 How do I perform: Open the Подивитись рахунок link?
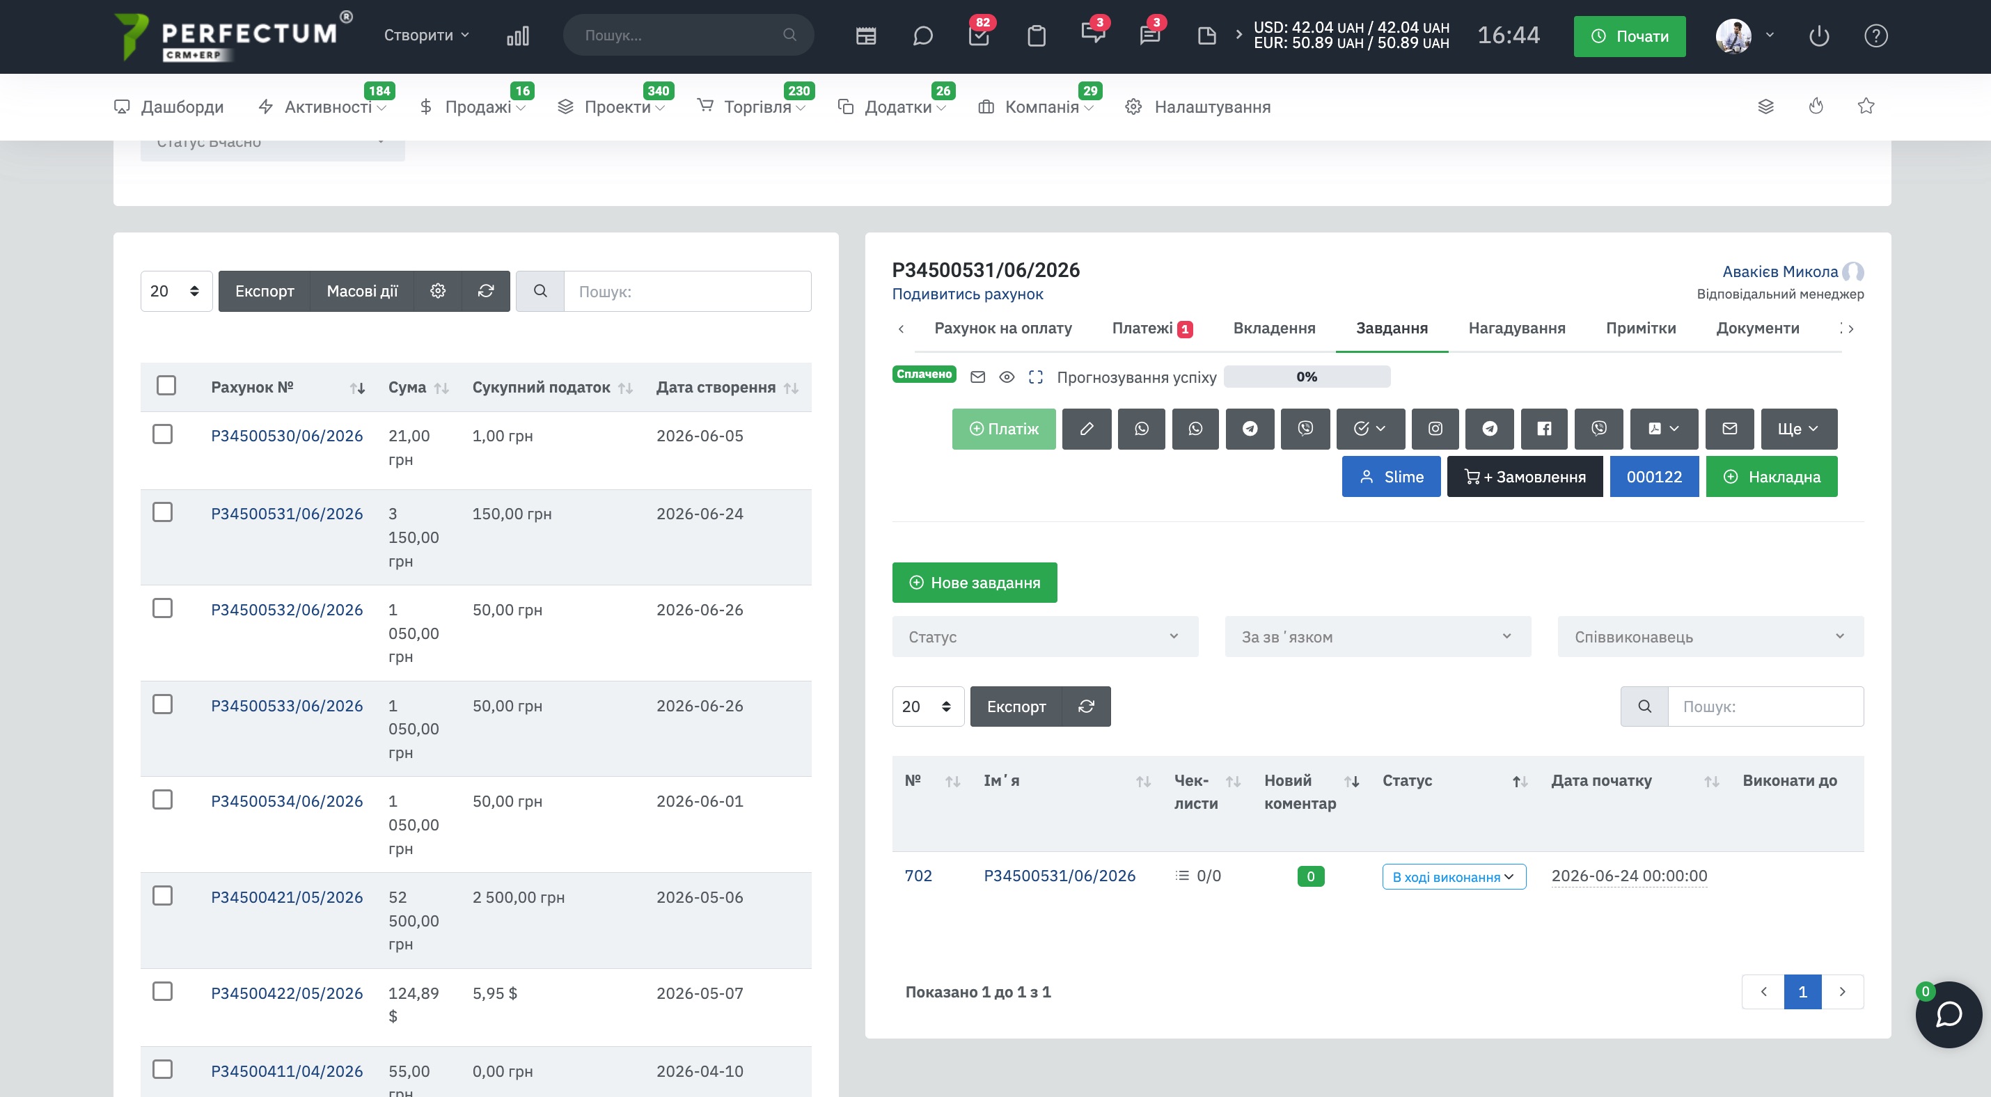tap(967, 294)
